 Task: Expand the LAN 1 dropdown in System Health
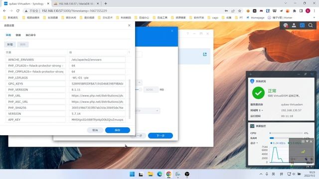[x=262, y=110]
